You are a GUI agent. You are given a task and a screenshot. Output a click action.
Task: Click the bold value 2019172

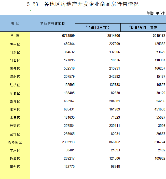point(159,36)
